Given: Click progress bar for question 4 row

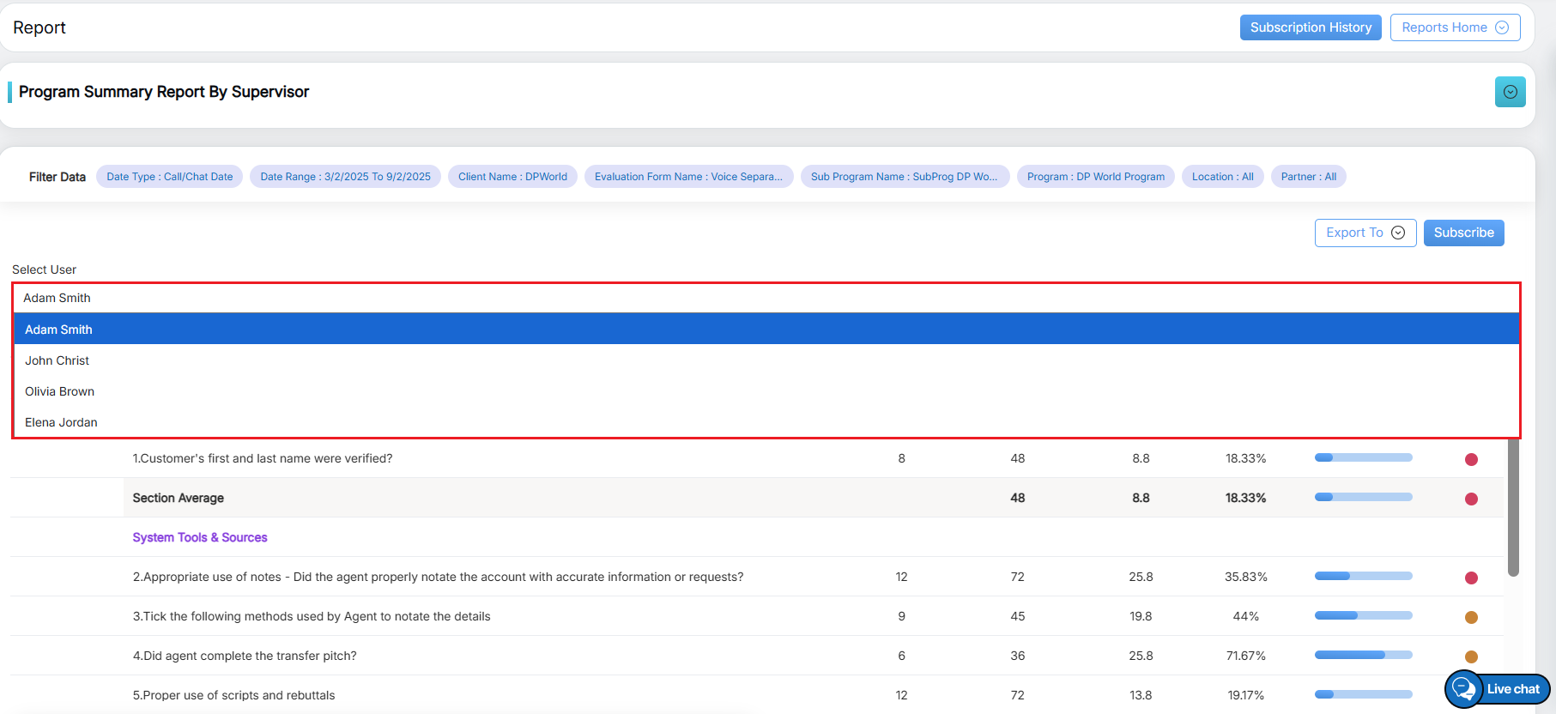Looking at the screenshot, I should coord(1363,655).
